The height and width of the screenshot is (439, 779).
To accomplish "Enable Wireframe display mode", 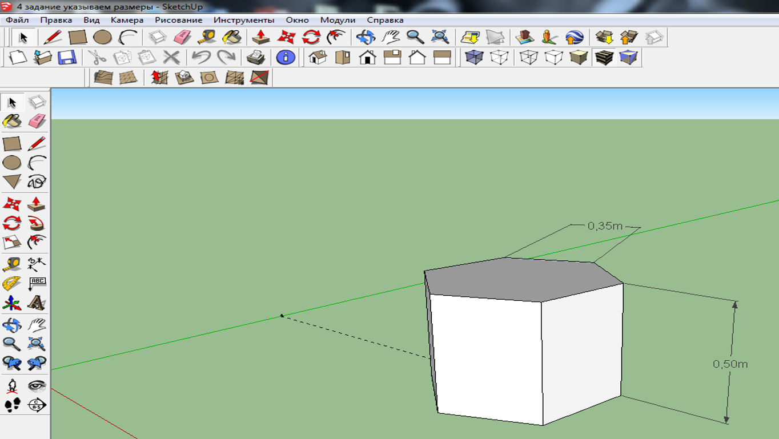I will pyautogui.click(x=528, y=58).
